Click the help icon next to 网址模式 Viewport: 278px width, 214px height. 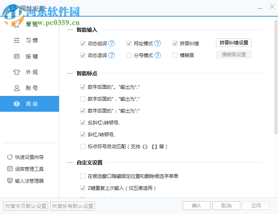158,43
